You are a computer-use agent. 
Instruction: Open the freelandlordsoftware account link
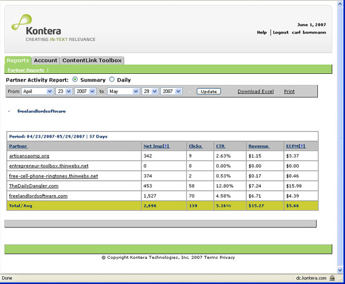coord(41,111)
